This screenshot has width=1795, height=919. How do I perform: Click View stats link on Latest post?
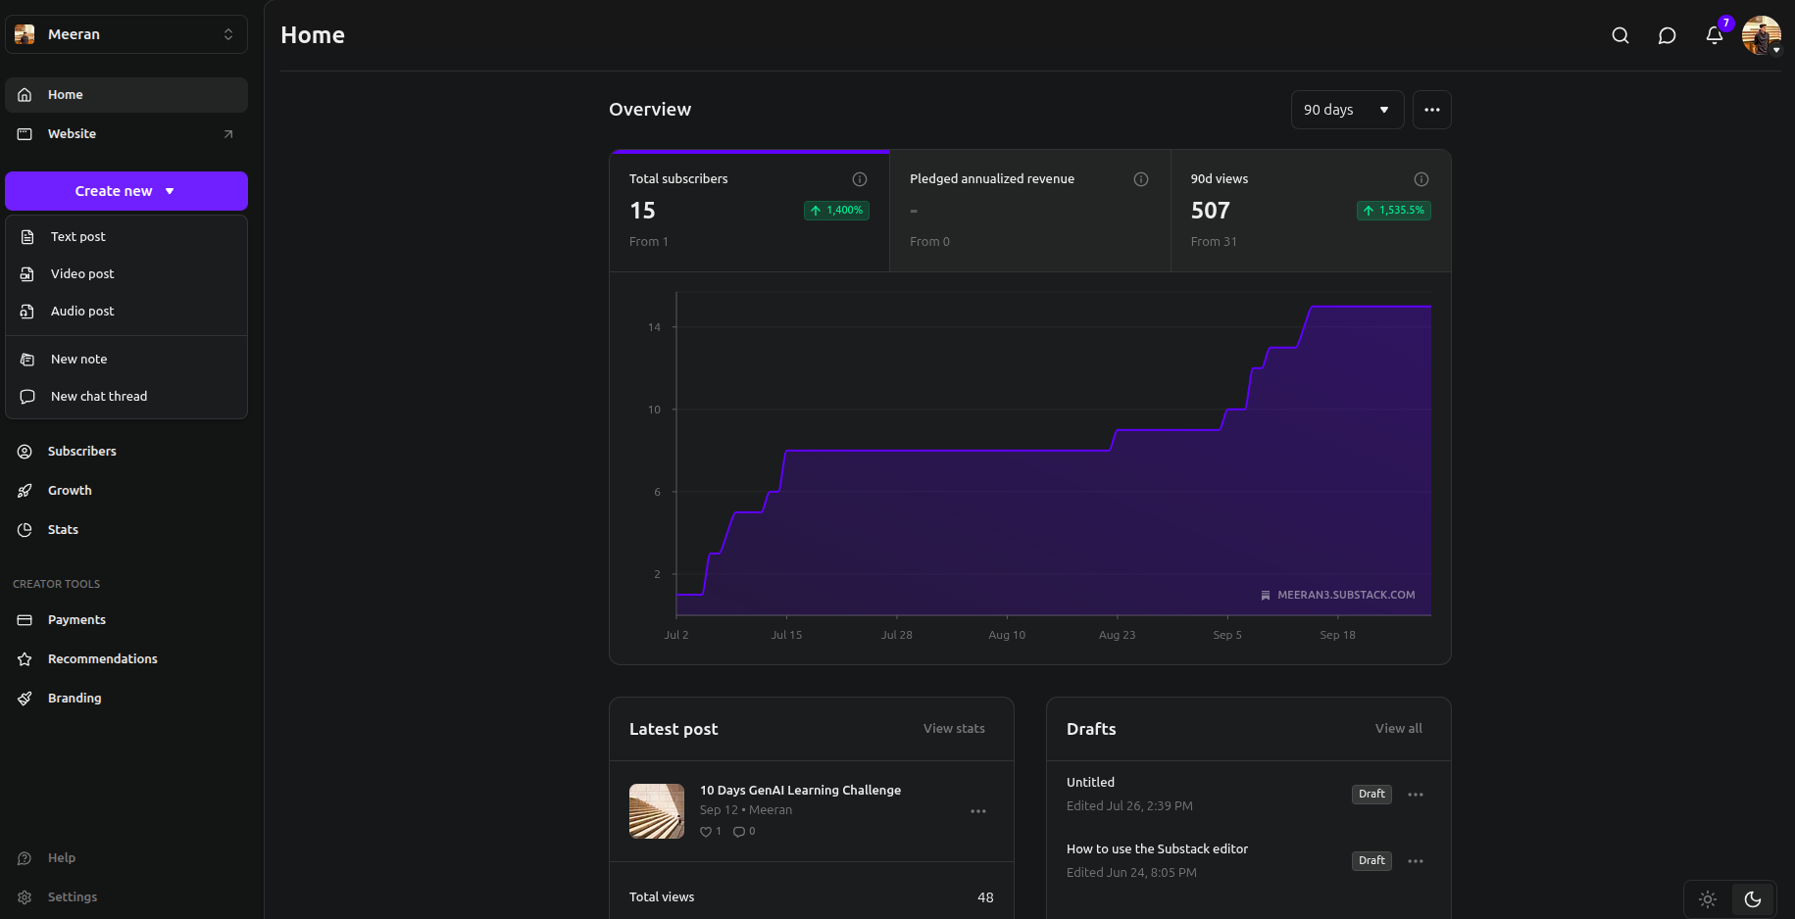pyautogui.click(x=953, y=729)
